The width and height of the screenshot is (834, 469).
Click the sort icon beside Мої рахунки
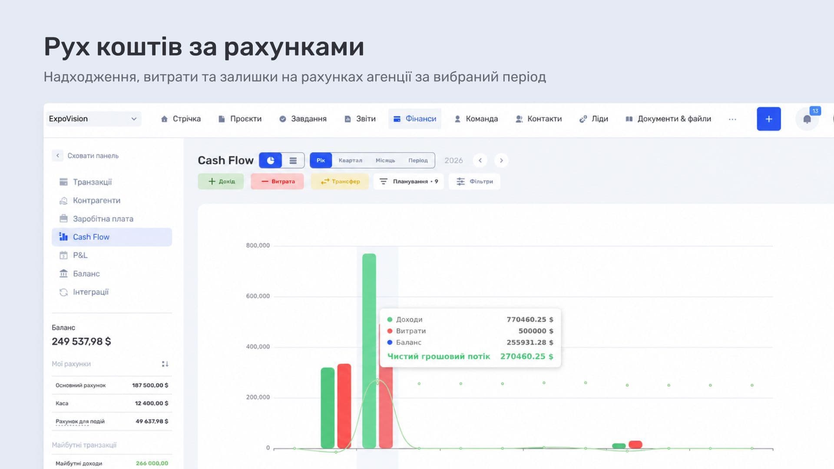[165, 364]
